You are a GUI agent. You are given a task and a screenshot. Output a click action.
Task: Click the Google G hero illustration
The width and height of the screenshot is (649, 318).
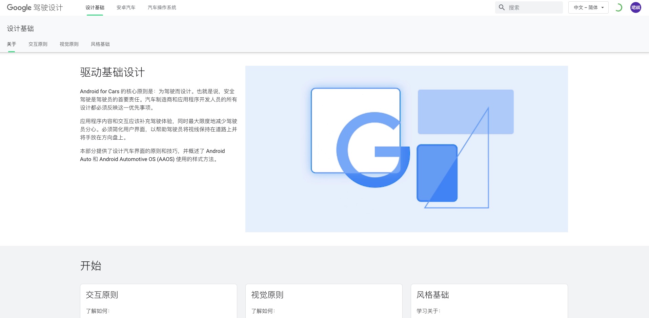pyautogui.click(x=407, y=149)
